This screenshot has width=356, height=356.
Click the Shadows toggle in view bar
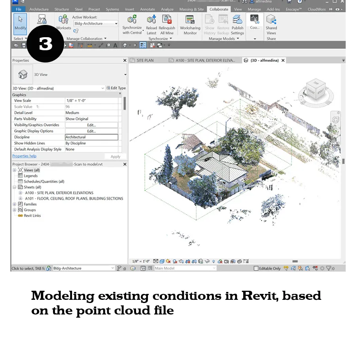175,261
